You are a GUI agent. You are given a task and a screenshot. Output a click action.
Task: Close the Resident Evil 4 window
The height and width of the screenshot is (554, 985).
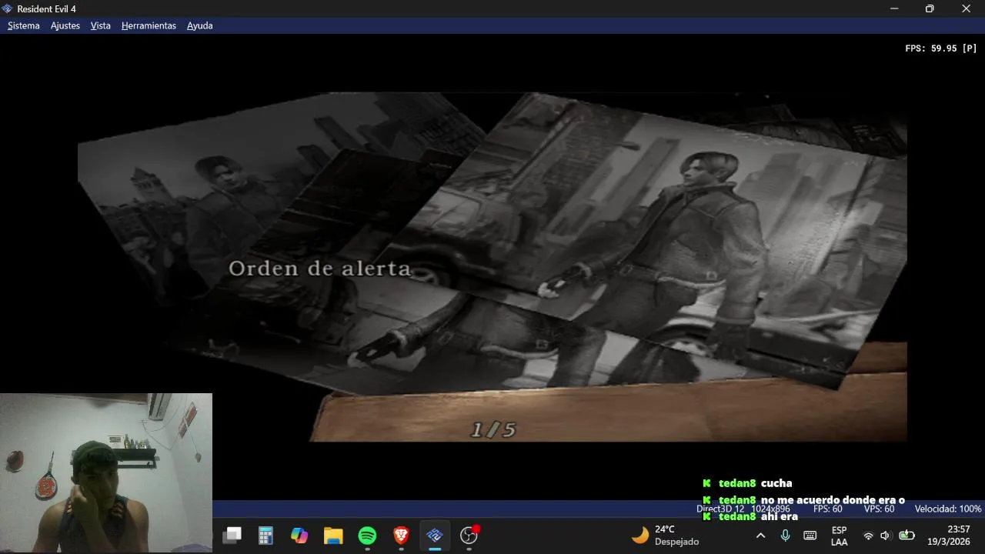click(x=966, y=8)
